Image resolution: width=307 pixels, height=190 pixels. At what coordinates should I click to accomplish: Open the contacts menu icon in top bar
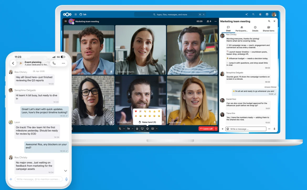tap(267, 14)
